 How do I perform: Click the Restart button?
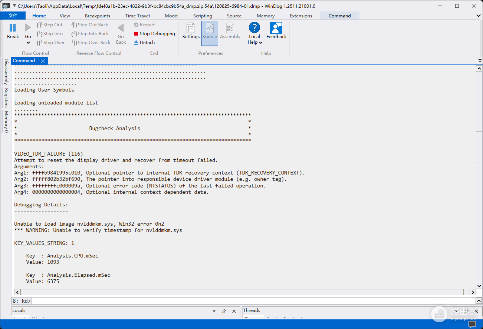click(144, 25)
